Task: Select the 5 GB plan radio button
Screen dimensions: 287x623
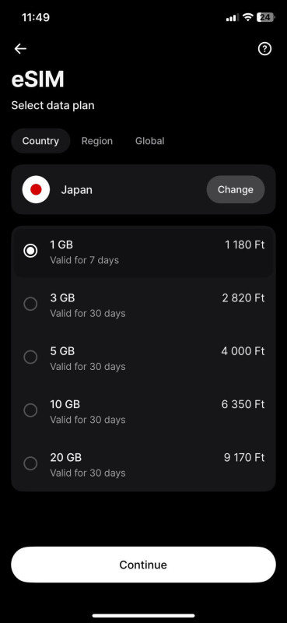Action: (x=30, y=357)
